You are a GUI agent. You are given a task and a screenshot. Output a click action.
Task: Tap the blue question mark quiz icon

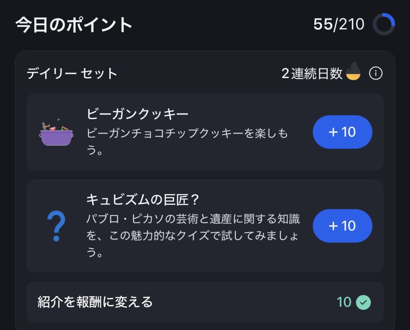point(56,226)
